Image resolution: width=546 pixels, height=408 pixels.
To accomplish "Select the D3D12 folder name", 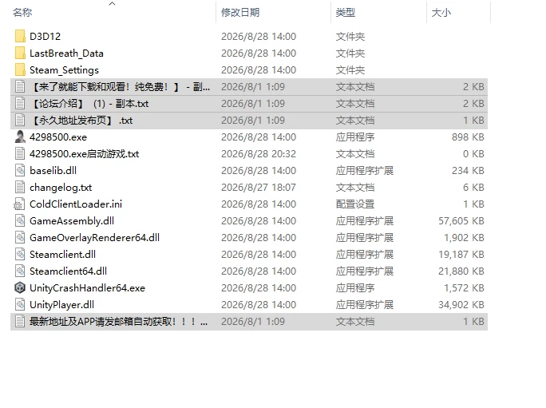I will tap(45, 36).
